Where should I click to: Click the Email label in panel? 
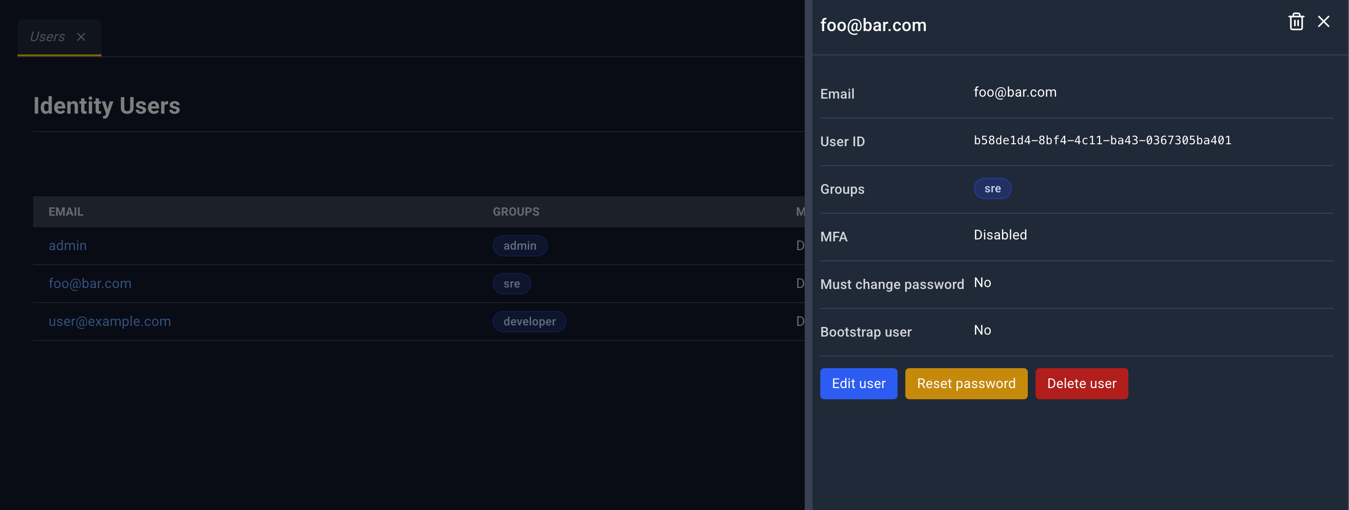(837, 94)
